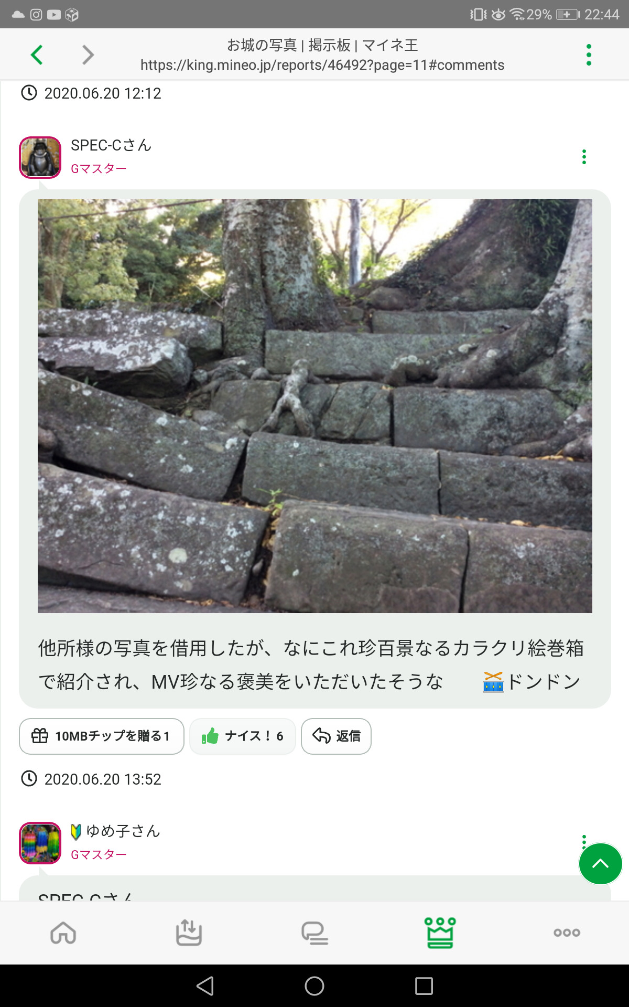Go forward with the gray right arrow
This screenshot has width=629, height=1007.
(88, 55)
